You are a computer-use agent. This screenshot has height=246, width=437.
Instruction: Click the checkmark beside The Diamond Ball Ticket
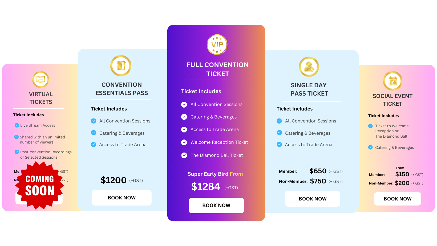pyautogui.click(x=184, y=155)
